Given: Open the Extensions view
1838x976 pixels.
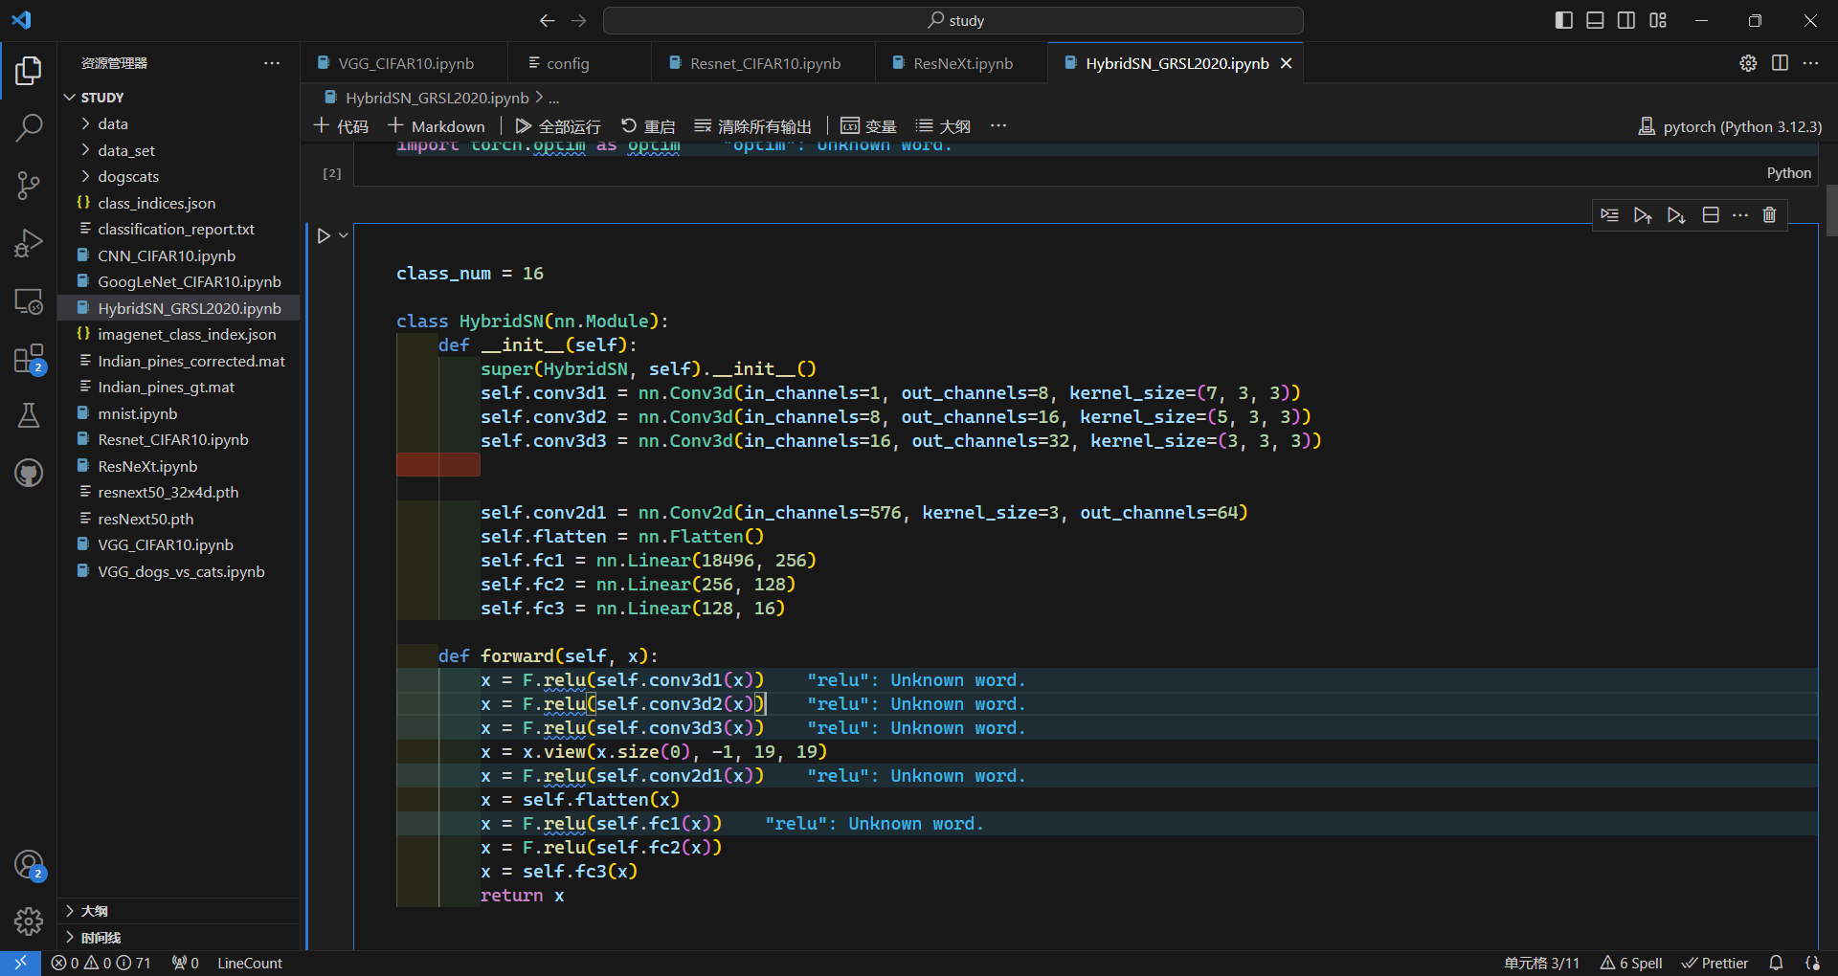Looking at the screenshot, I should click(29, 360).
